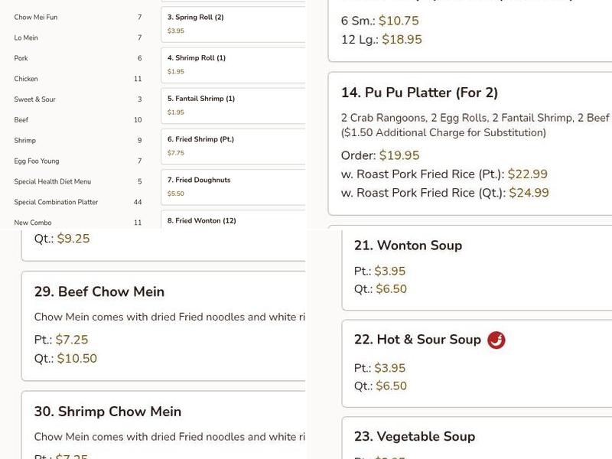Click the 29. Beef Chow Mein title
This screenshot has width=612, height=459.
[99, 291]
